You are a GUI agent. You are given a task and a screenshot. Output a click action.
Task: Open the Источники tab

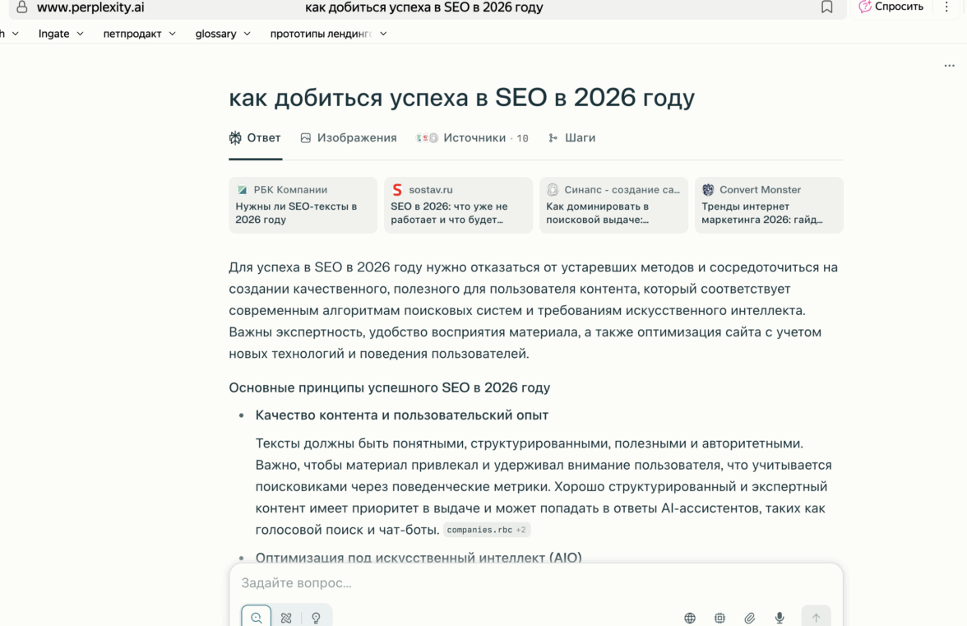473,138
